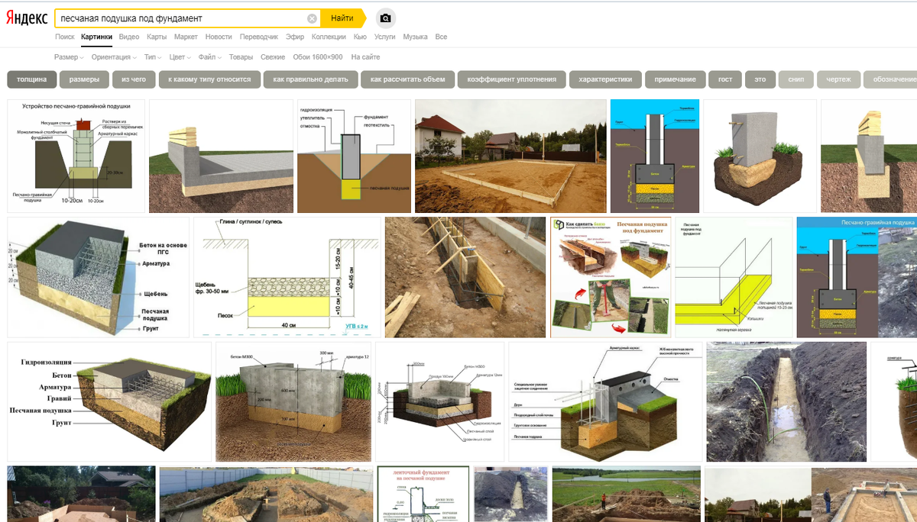This screenshot has height=522, width=917.
Task: Select the как правильно делать chip
Action: (310, 79)
